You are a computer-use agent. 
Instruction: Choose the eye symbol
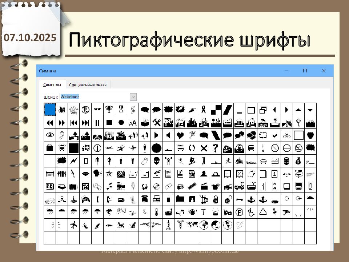click(x=50, y=135)
